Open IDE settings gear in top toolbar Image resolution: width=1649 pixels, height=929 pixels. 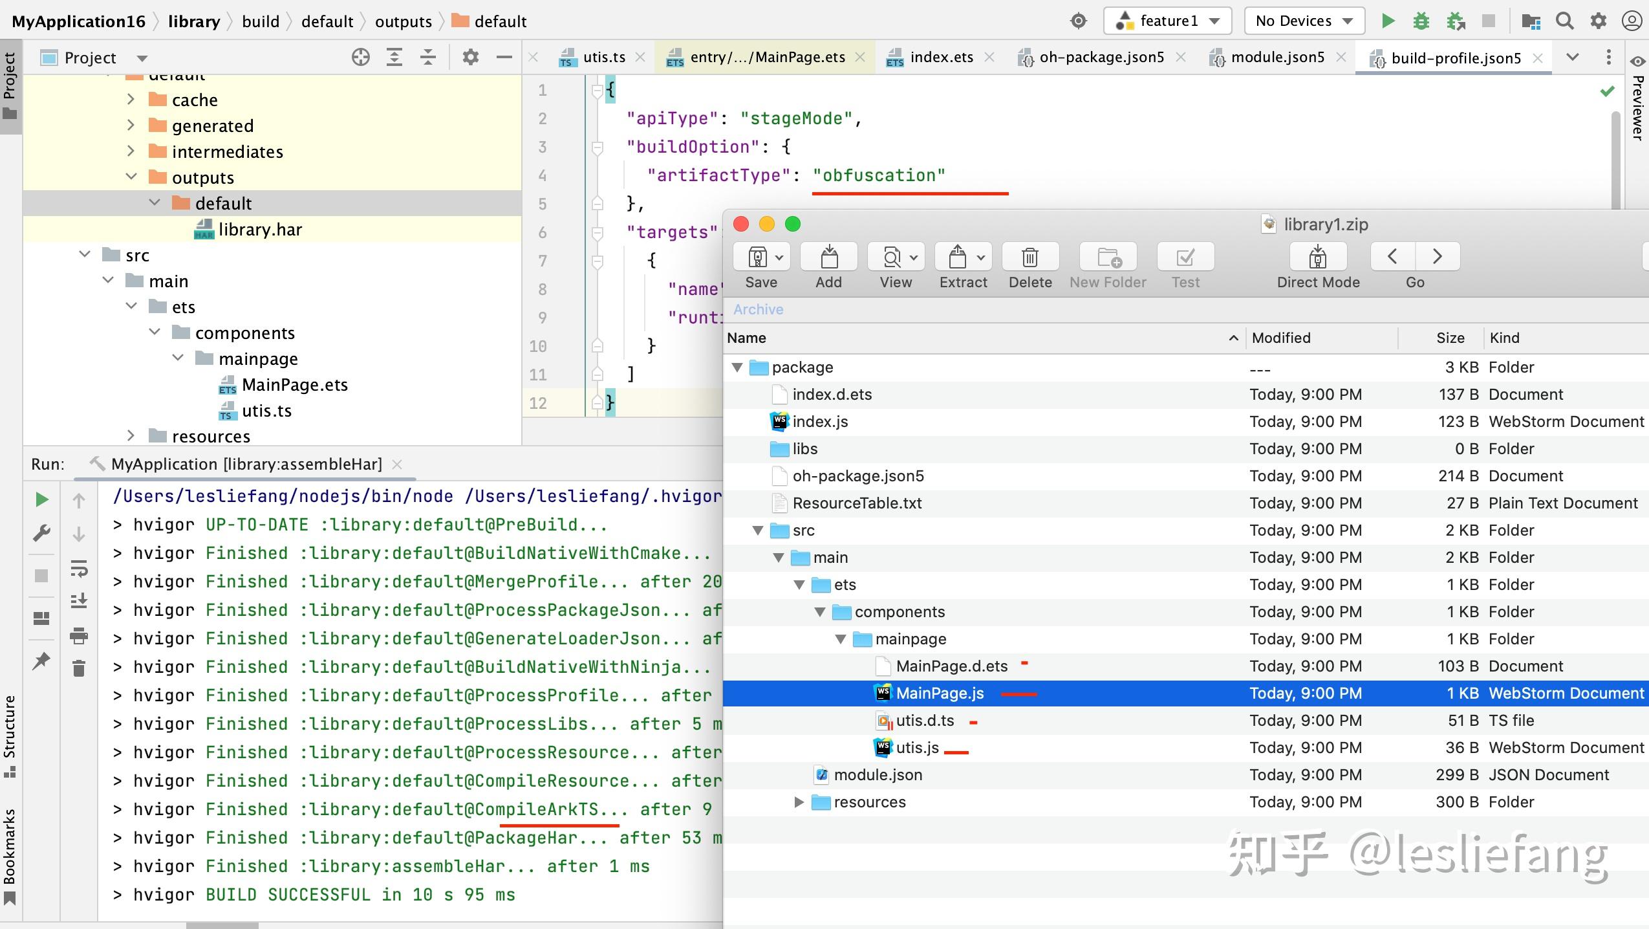point(1598,21)
